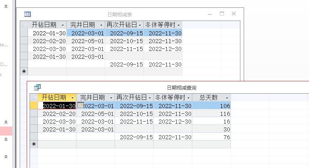
Task: Minimize the 日期相减表 window
Action: [210, 14]
